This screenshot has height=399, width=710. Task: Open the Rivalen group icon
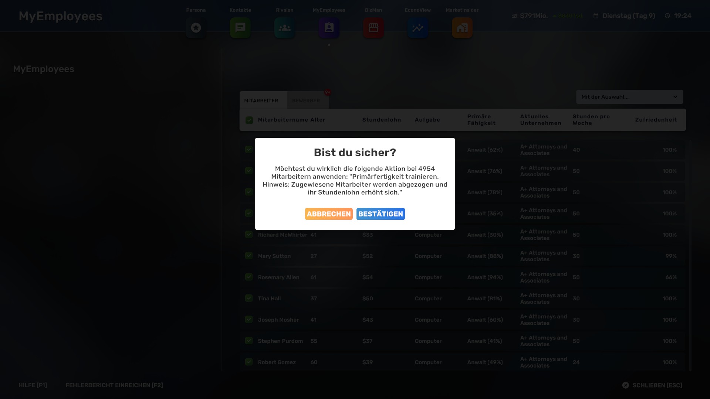pos(285,28)
